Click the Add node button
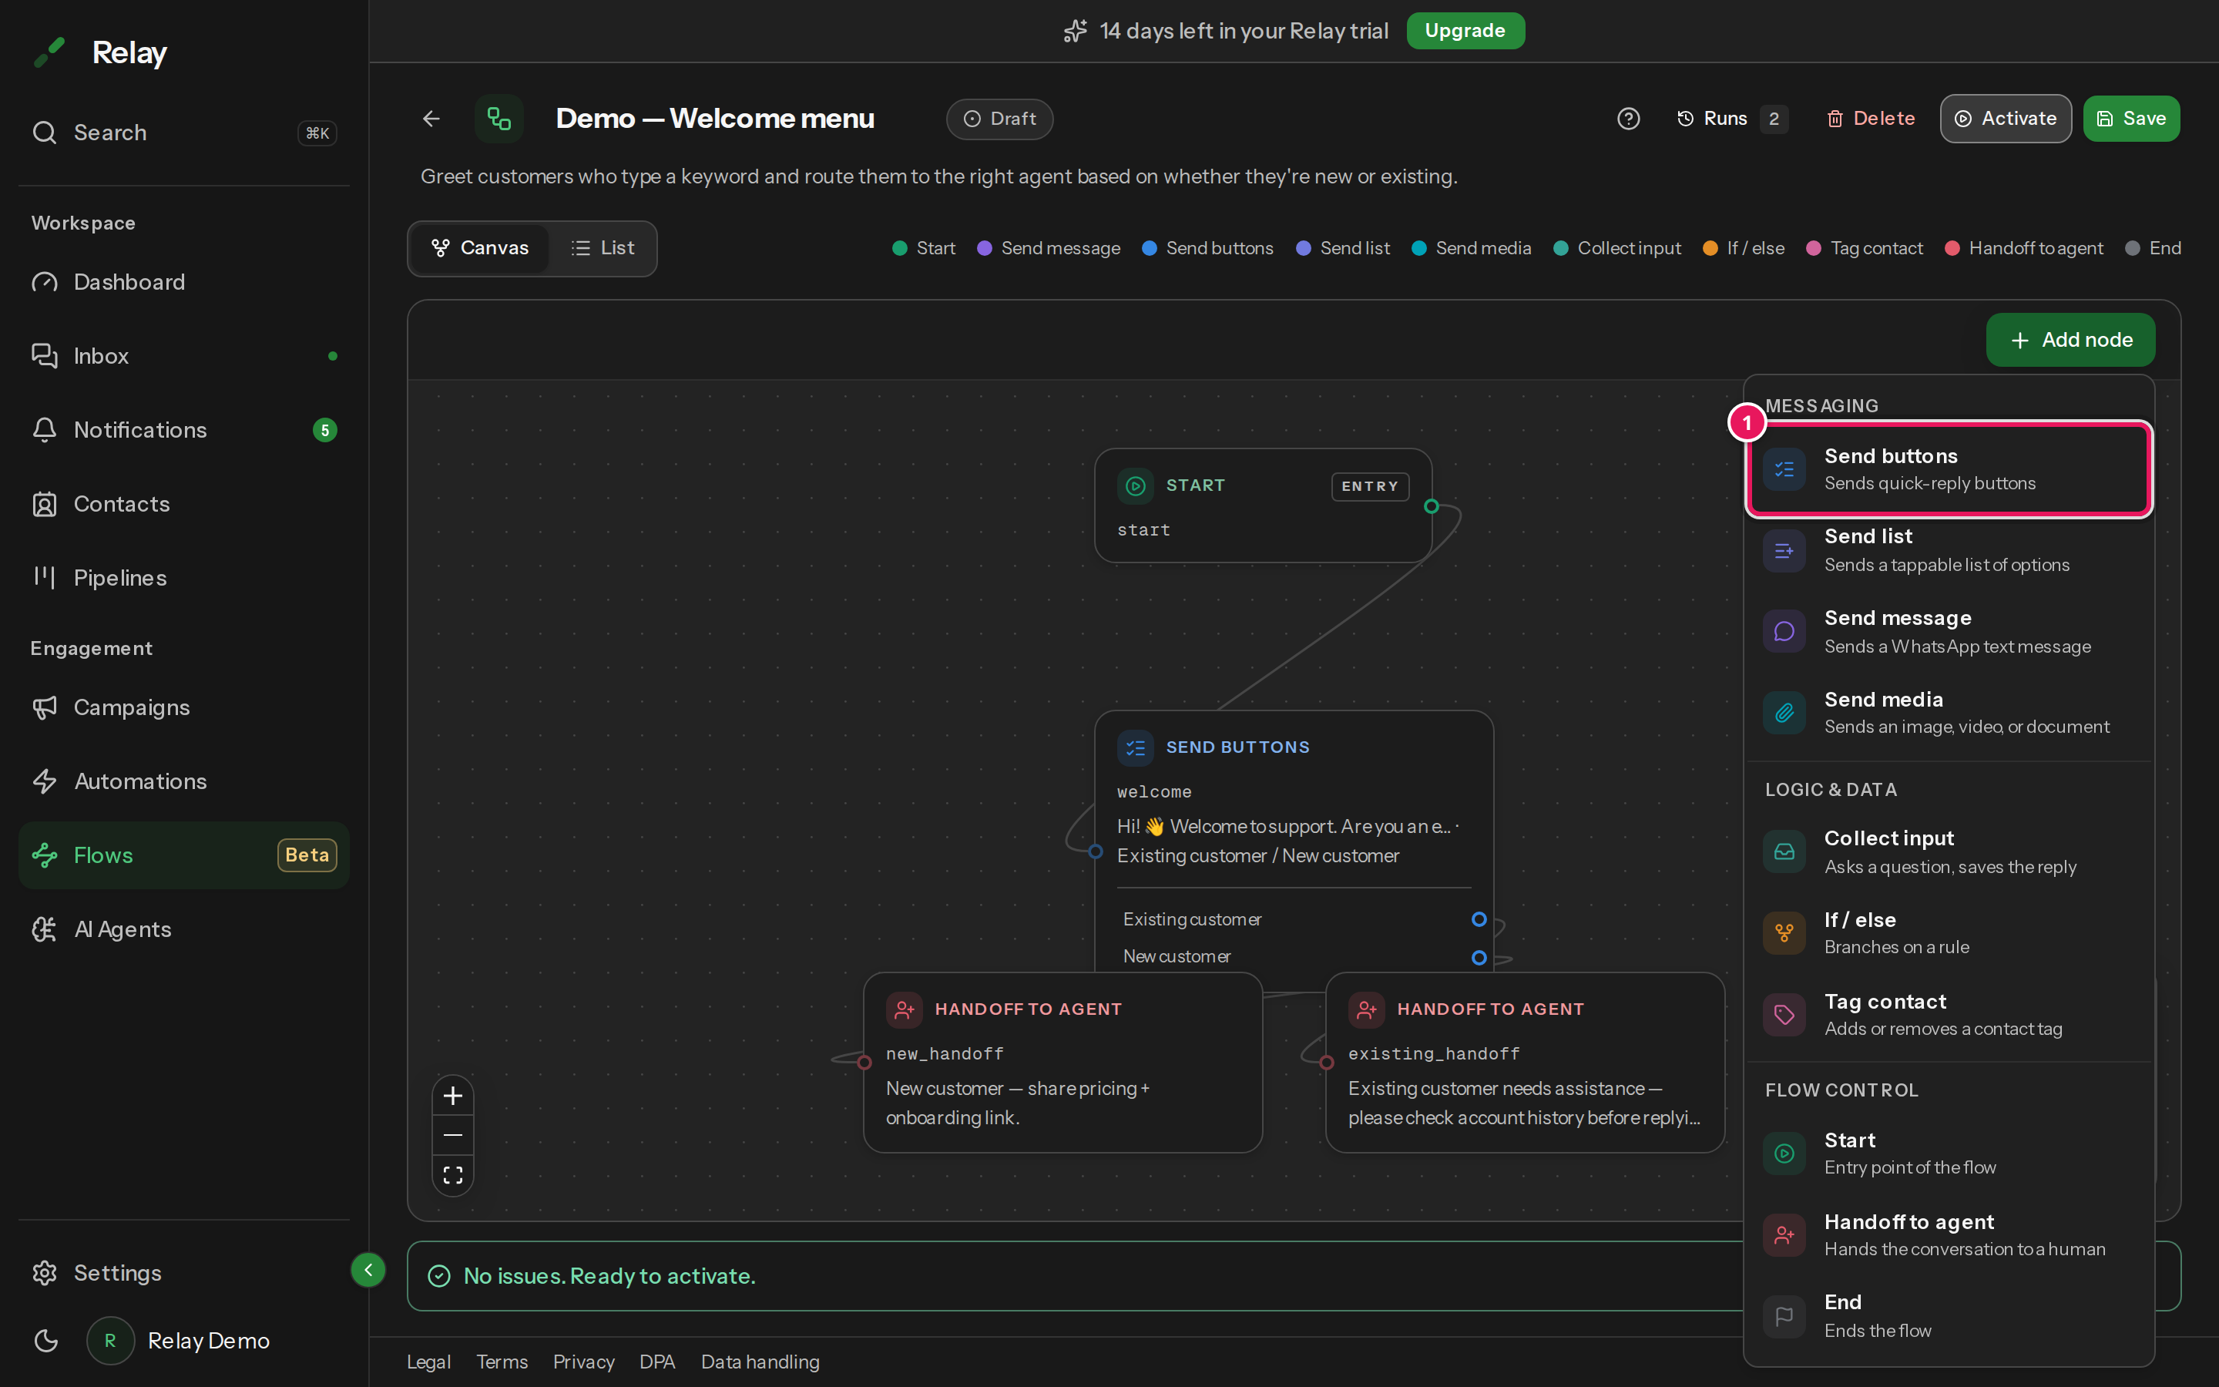The width and height of the screenshot is (2219, 1387). (2070, 339)
